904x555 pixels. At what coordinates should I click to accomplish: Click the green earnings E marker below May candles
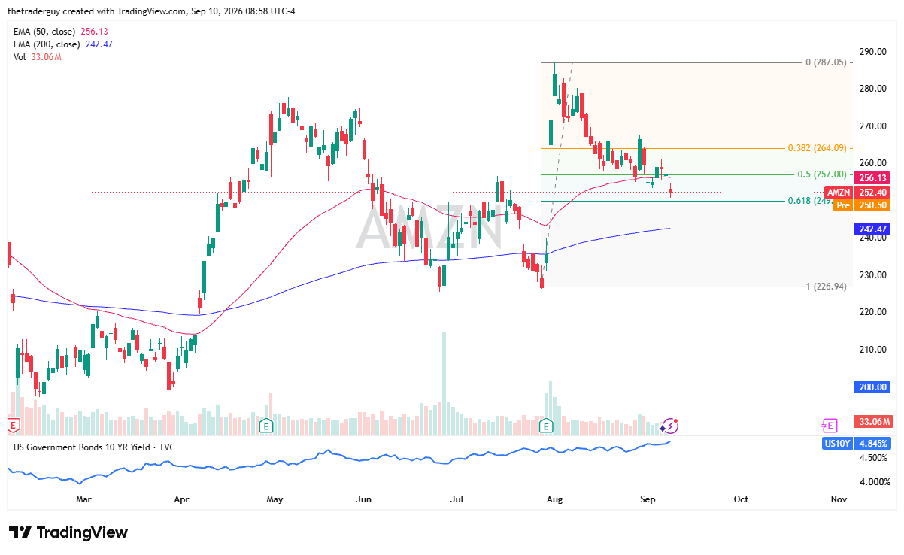[x=265, y=426]
